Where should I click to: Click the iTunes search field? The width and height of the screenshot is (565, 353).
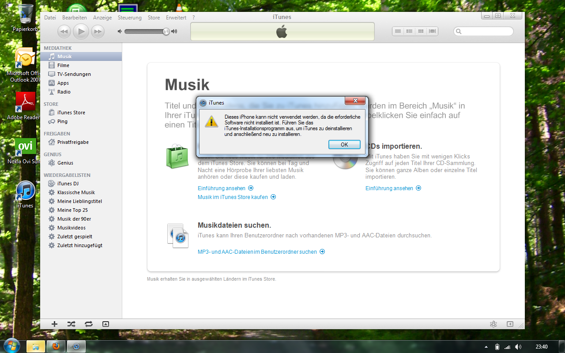coord(483,31)
